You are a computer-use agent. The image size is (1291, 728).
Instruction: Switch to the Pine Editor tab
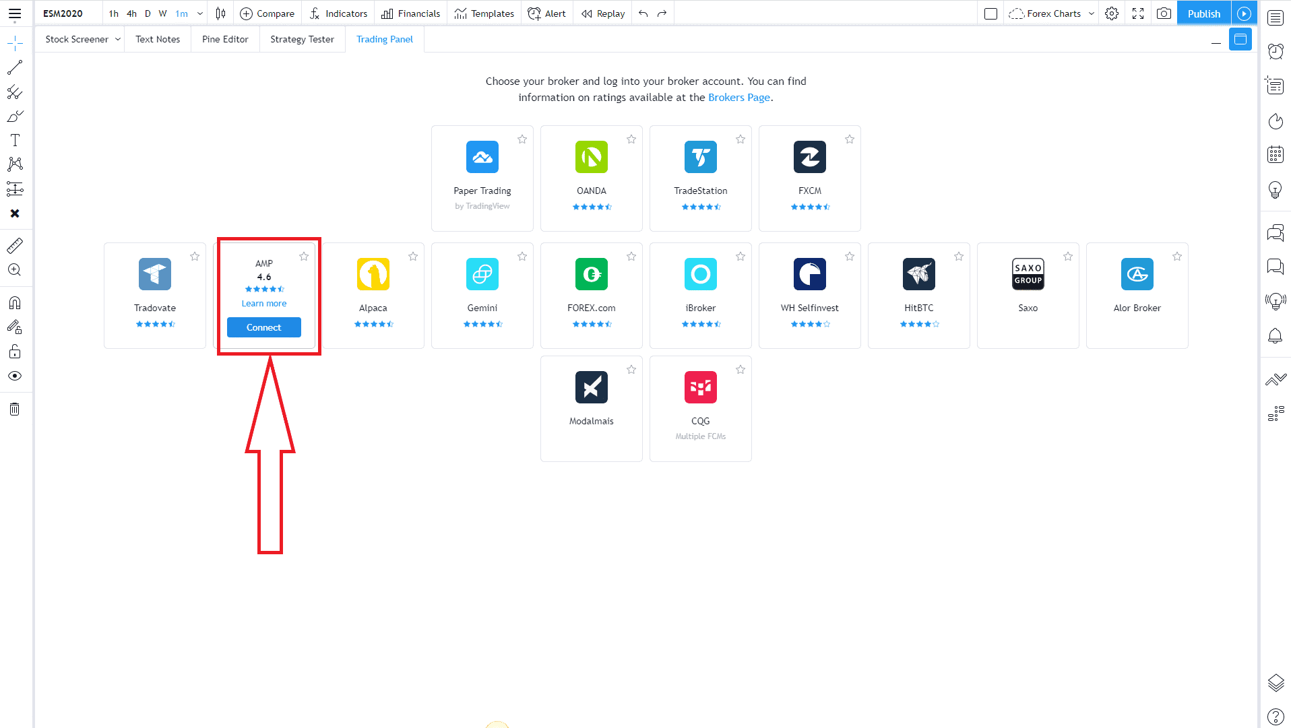point(224,39)
